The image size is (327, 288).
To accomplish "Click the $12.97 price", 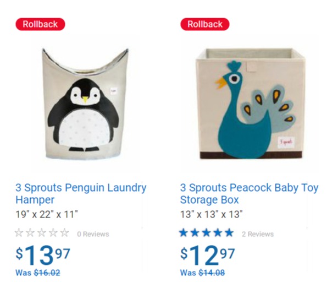I will pos(208,255).
